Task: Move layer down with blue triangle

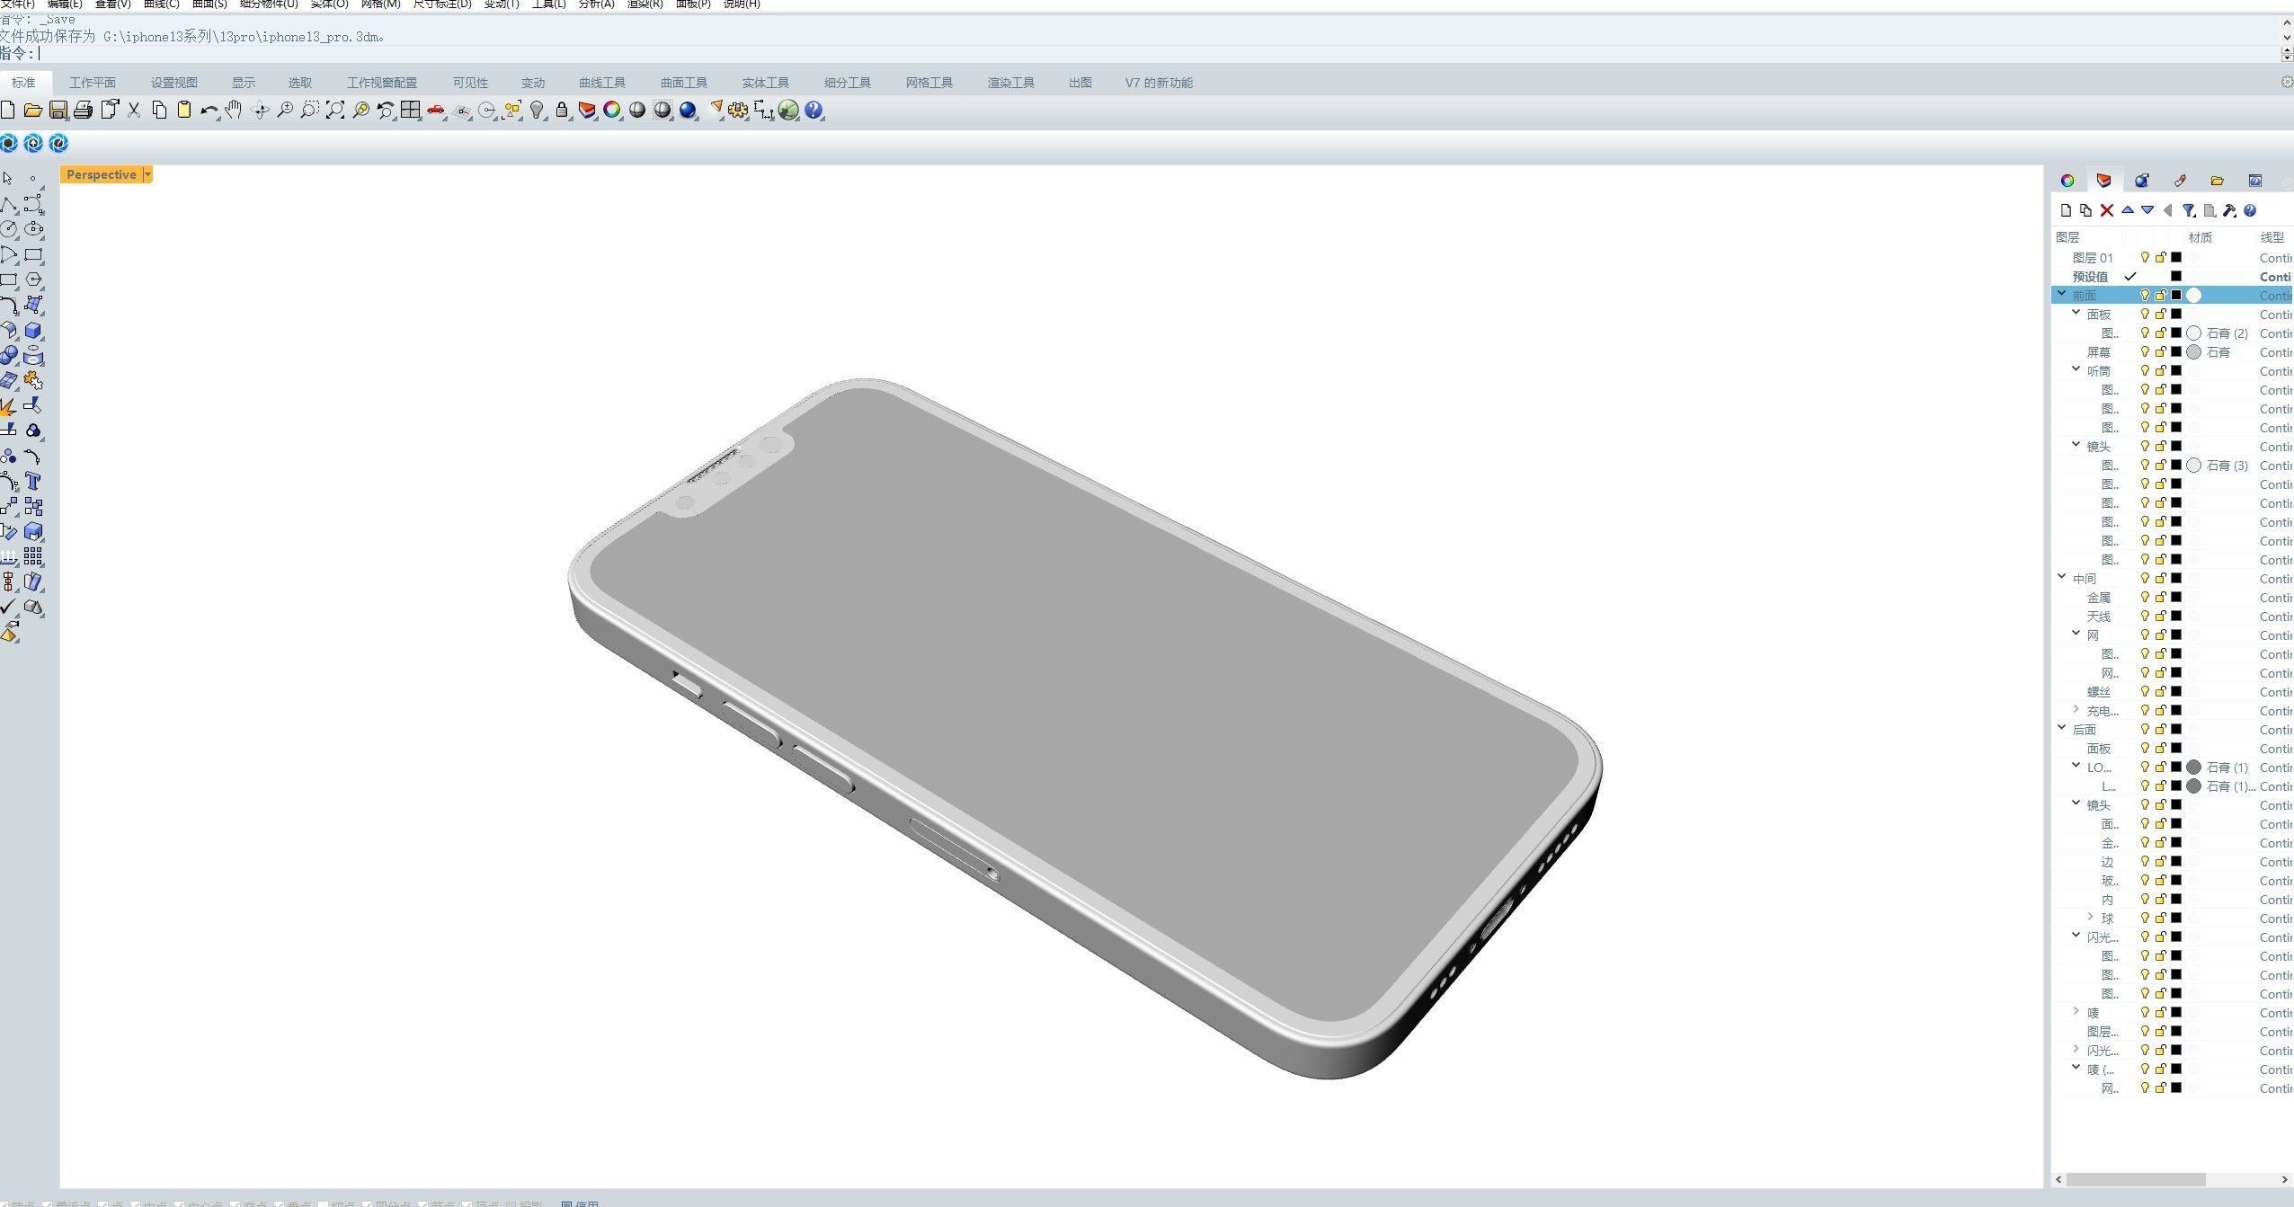Action: [2147, 210]
